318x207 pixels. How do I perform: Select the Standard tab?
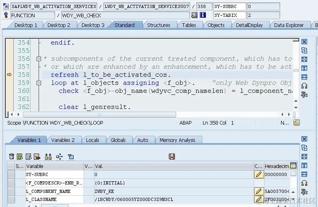(x=125, y=25)
